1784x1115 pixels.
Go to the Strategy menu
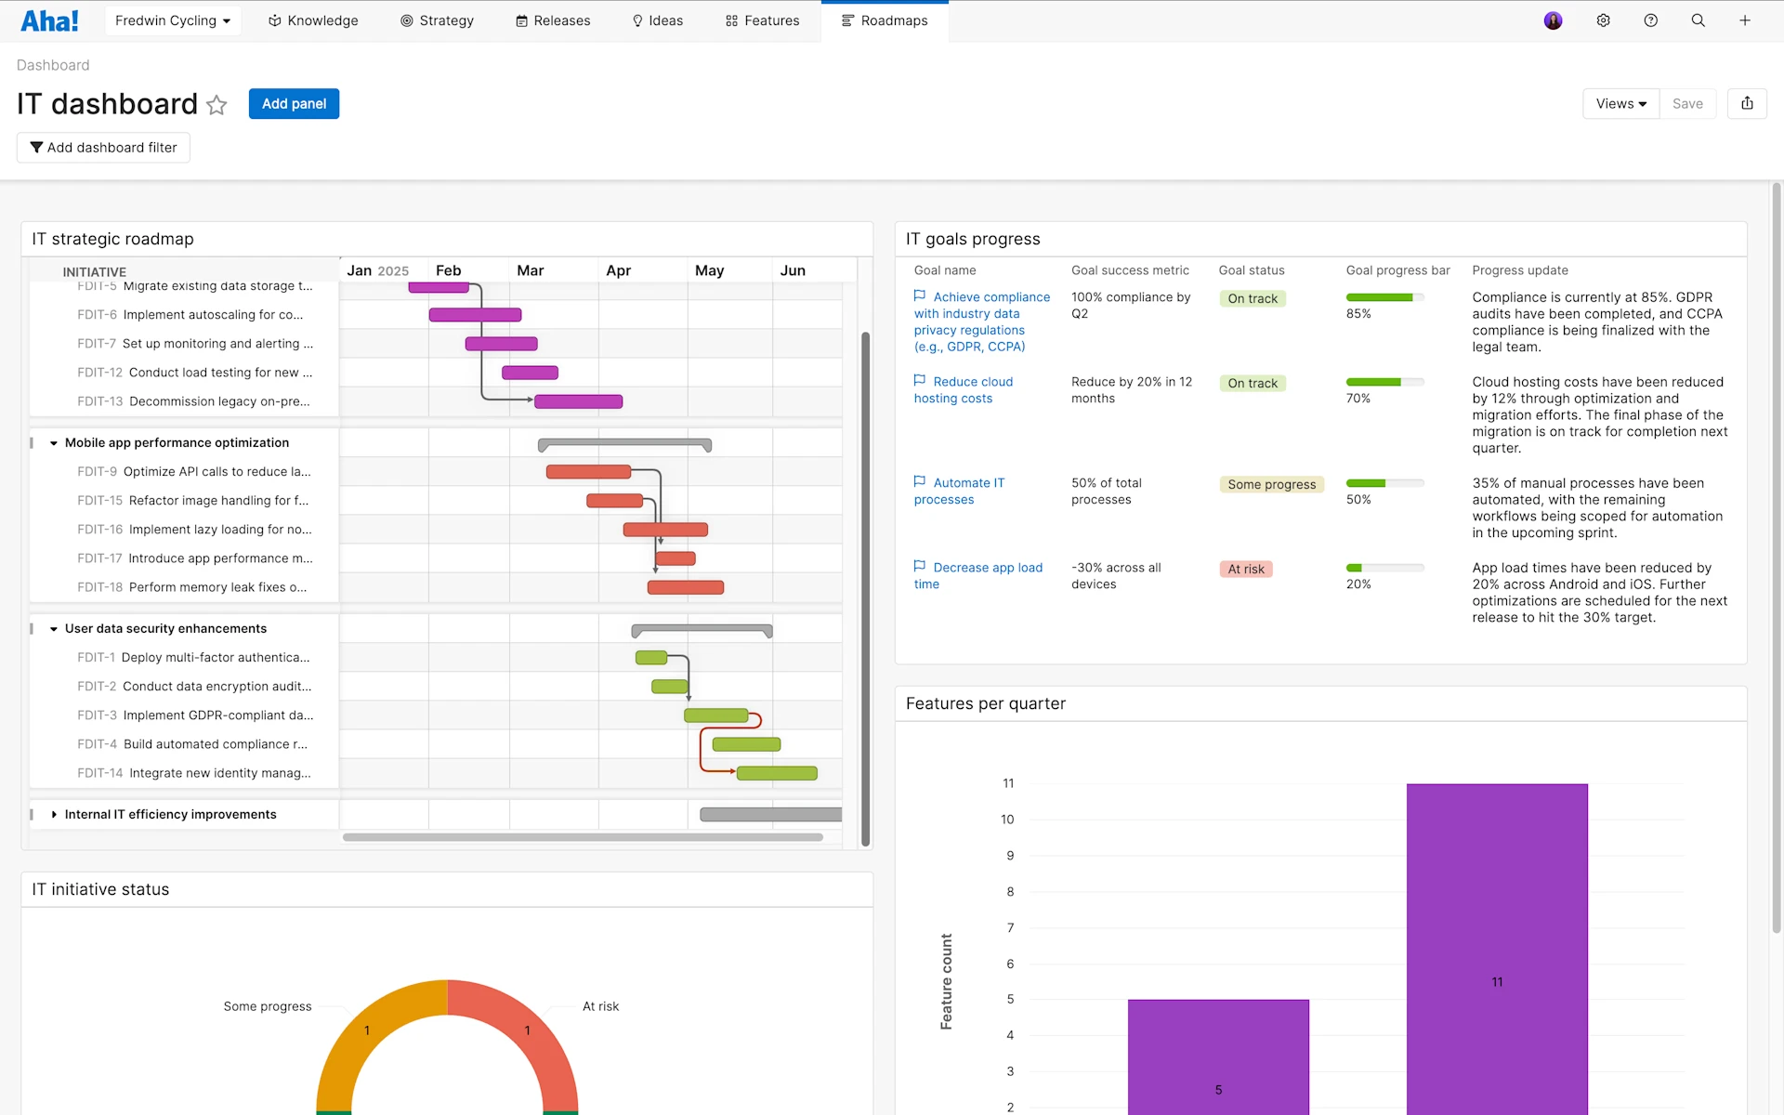[x=437, y=20]
